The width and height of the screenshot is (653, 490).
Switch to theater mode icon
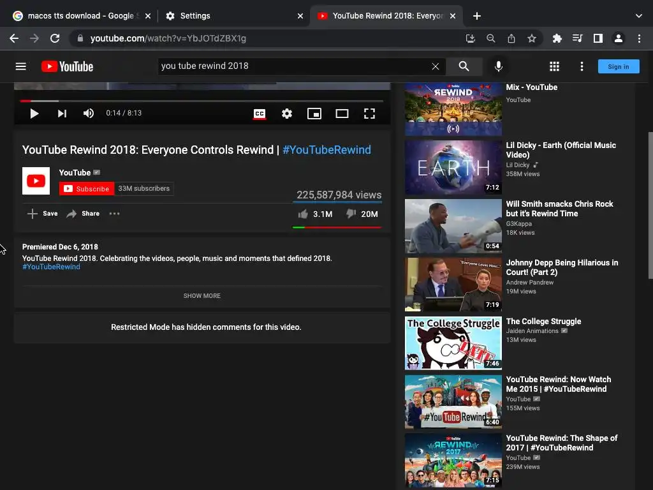(342, 114)
